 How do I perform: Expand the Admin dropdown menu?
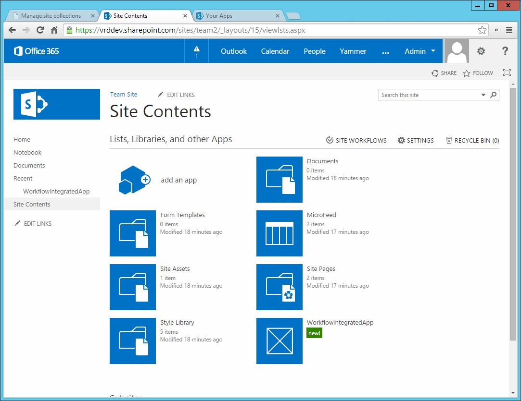419,51
